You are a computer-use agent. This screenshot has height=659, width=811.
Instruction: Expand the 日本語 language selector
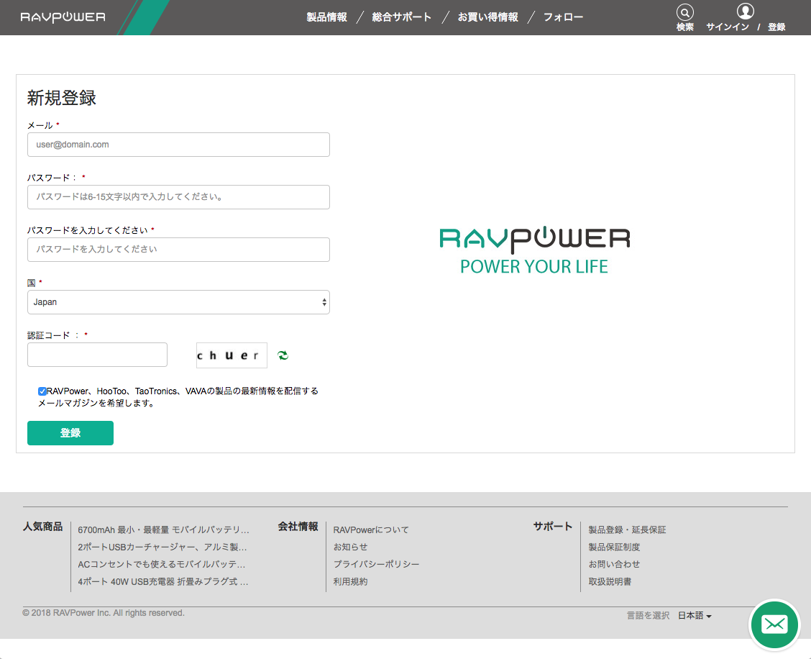695,616
